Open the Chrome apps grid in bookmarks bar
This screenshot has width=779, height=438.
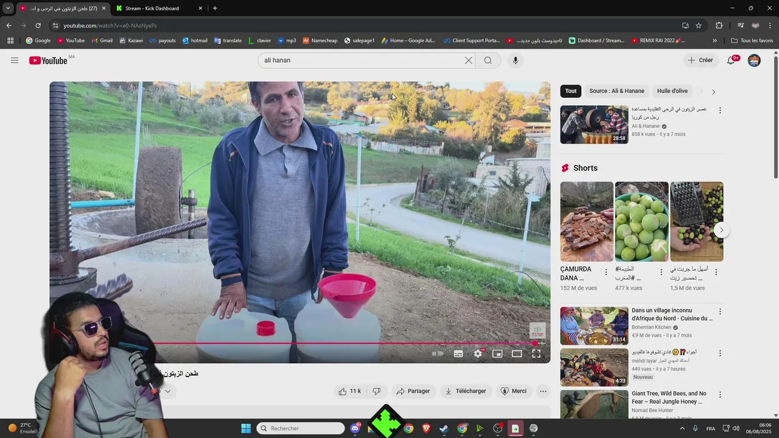coord(10,41)
